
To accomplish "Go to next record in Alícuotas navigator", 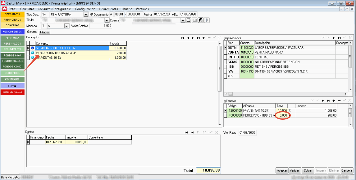I will point(323,101).
